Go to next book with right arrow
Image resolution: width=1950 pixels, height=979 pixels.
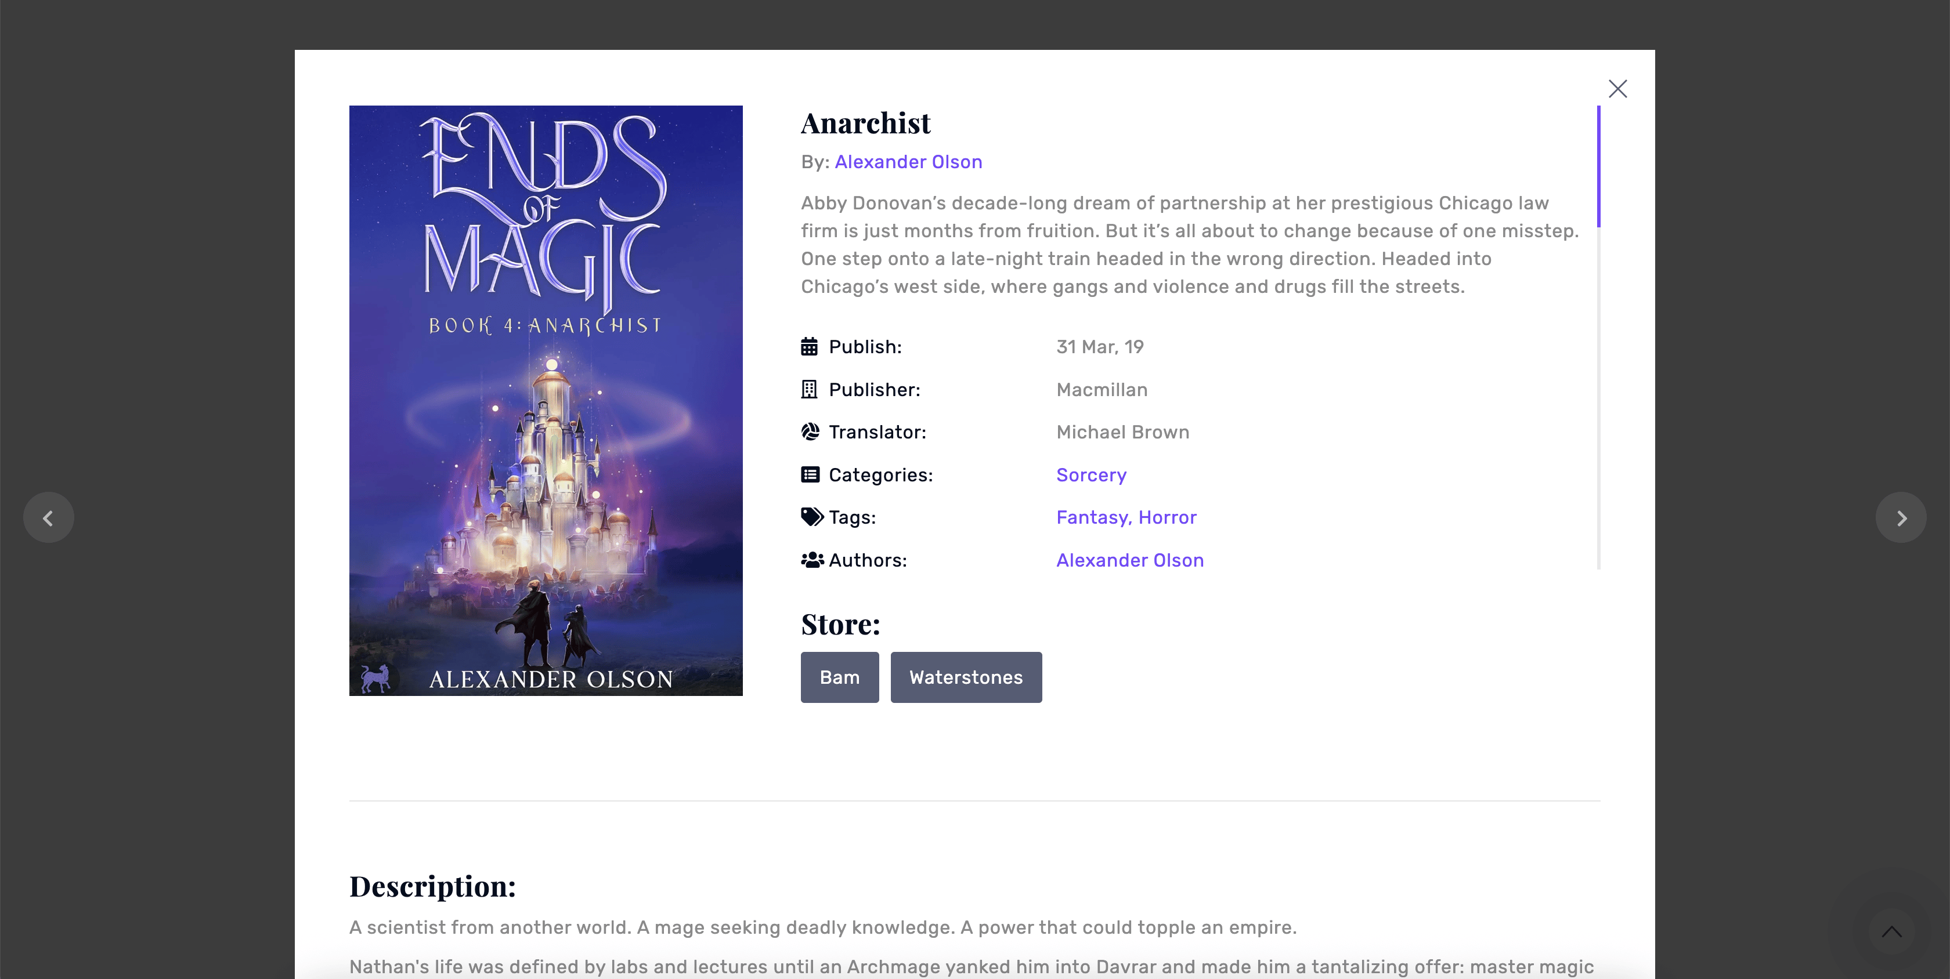pos(1901,518)
